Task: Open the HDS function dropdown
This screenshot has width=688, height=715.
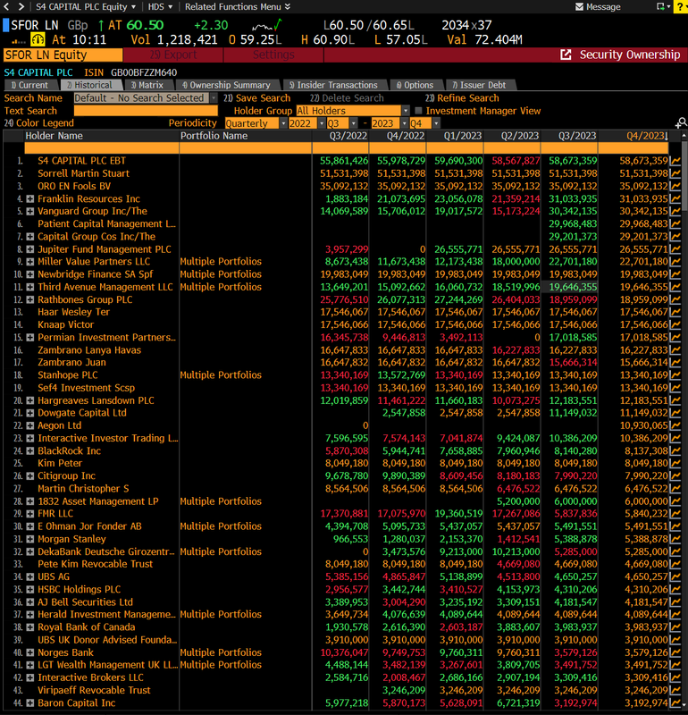Action: [160, 7]
